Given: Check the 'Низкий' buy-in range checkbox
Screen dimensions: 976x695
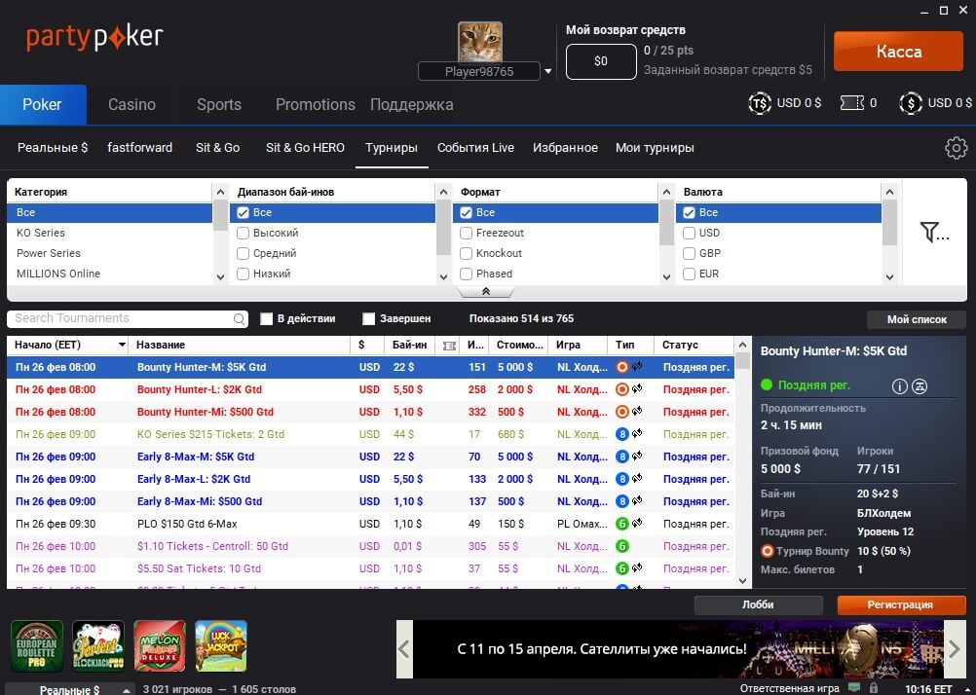Looking at the screenshot, I should pos(243,274).
